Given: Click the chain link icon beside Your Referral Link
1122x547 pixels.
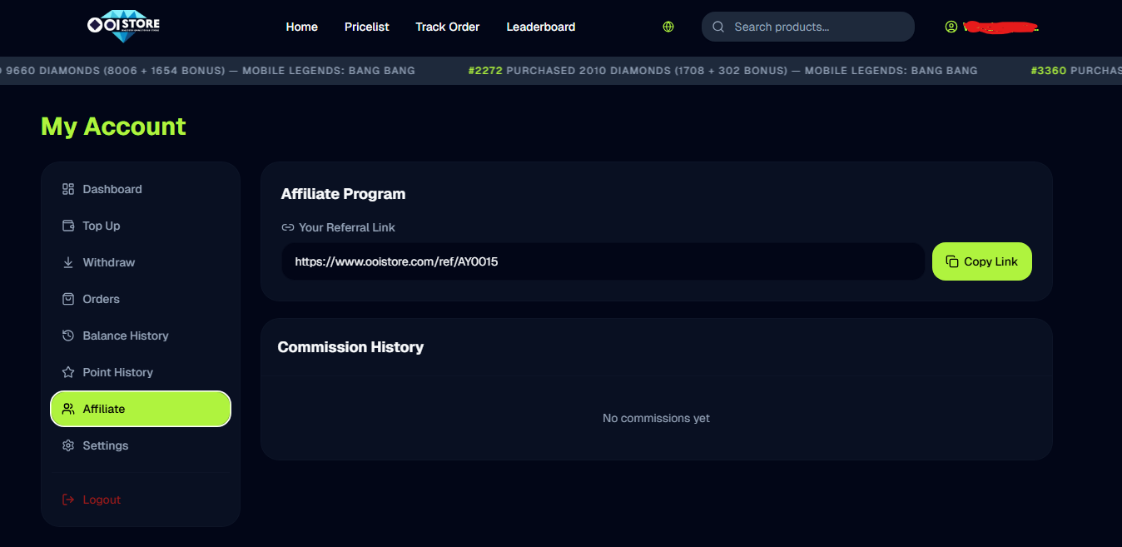Looking at the screenshot, I should tap(288, 227).
